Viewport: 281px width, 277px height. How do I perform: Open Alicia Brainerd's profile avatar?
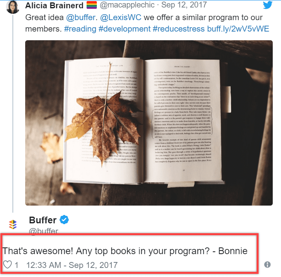13,7
